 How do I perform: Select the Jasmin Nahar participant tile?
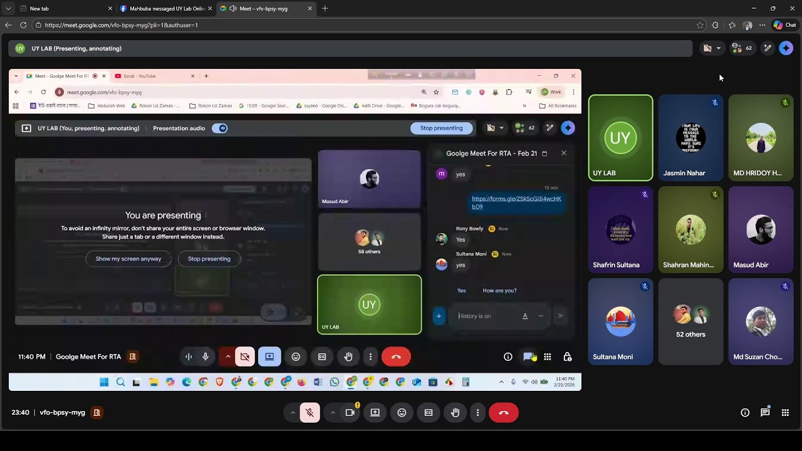(x=690, y=138)
